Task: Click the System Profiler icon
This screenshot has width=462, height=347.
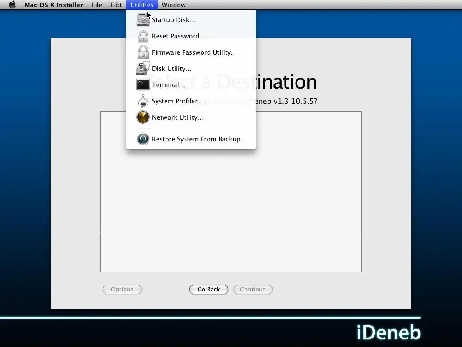Action: coord(143,101)
